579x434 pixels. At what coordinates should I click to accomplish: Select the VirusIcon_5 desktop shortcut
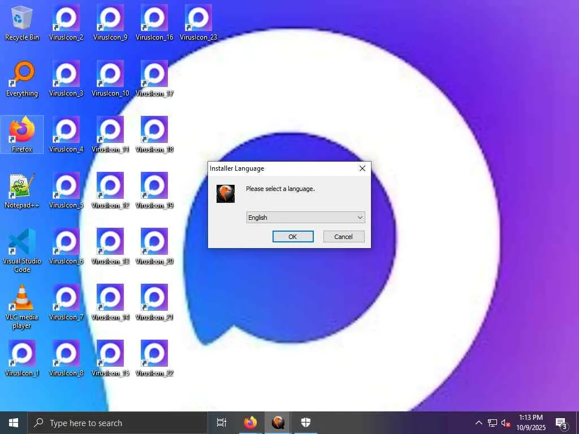pos(66,191)
